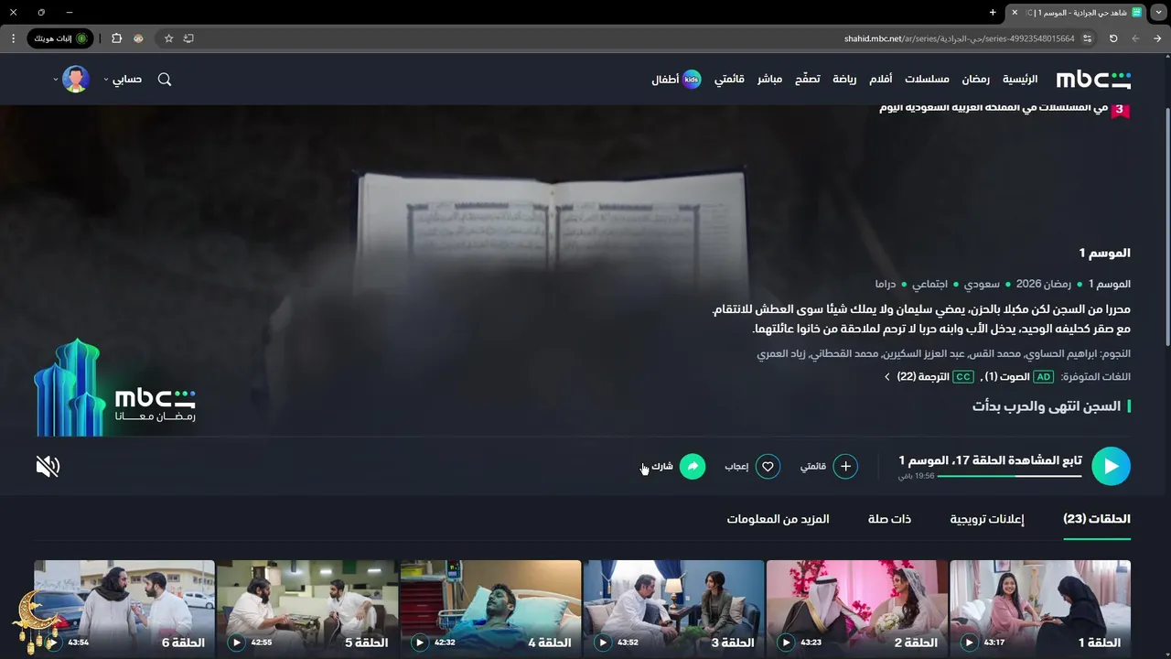
Task: Open the رياضة navigation item
Action: click(844, 80)
